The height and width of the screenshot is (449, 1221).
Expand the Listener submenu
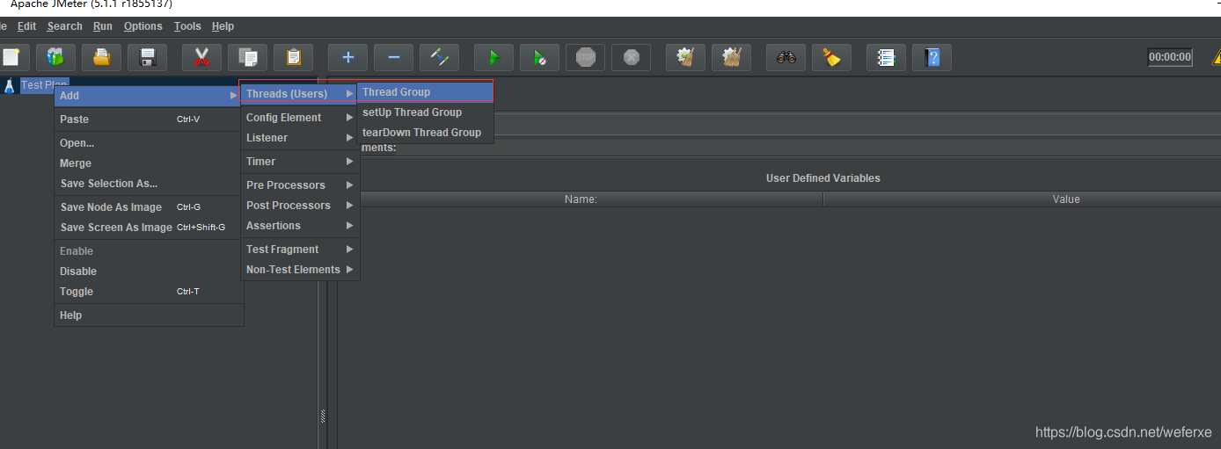pos(299,138)
